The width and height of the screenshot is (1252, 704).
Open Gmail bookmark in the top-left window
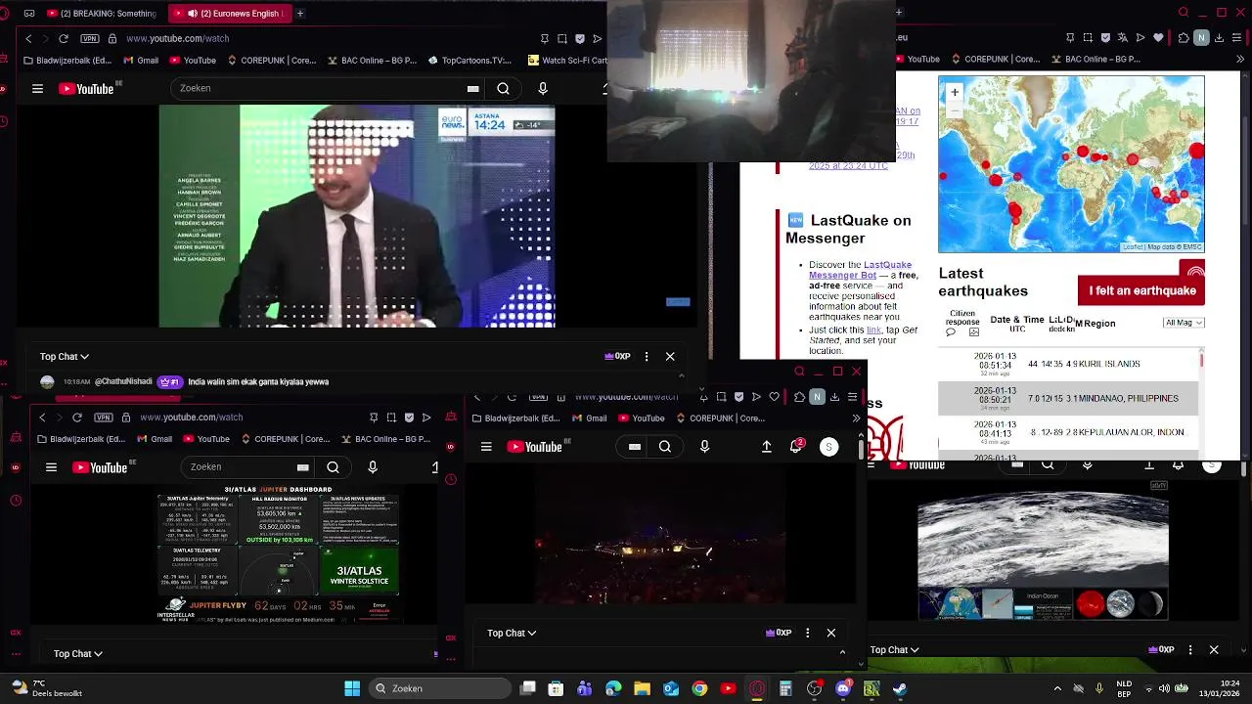(142, 60)
